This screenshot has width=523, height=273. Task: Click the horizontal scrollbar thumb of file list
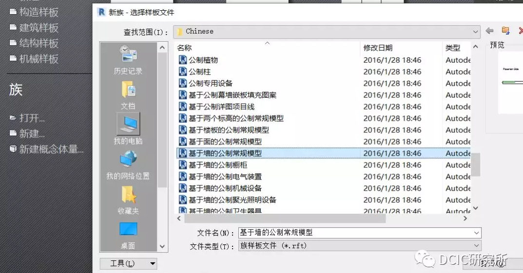point(285,218)
